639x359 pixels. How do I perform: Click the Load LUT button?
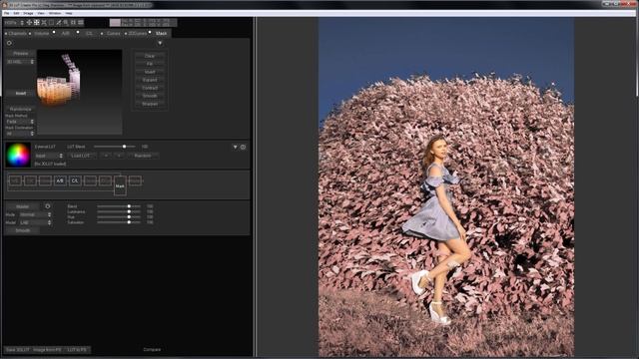point(81,156)
